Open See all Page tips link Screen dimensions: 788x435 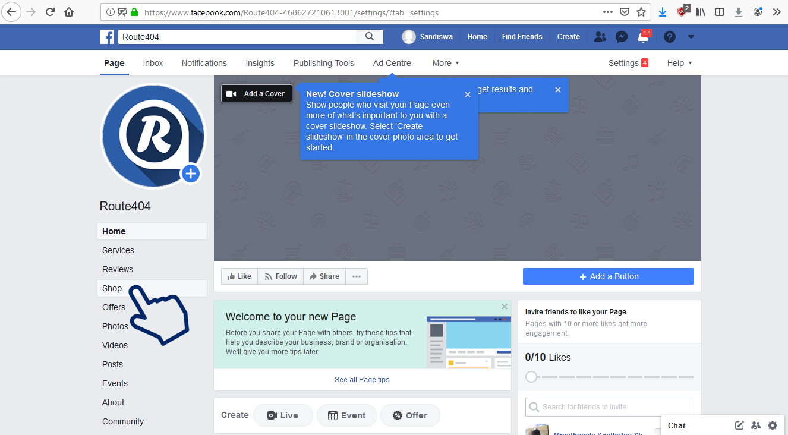point(362,380)
